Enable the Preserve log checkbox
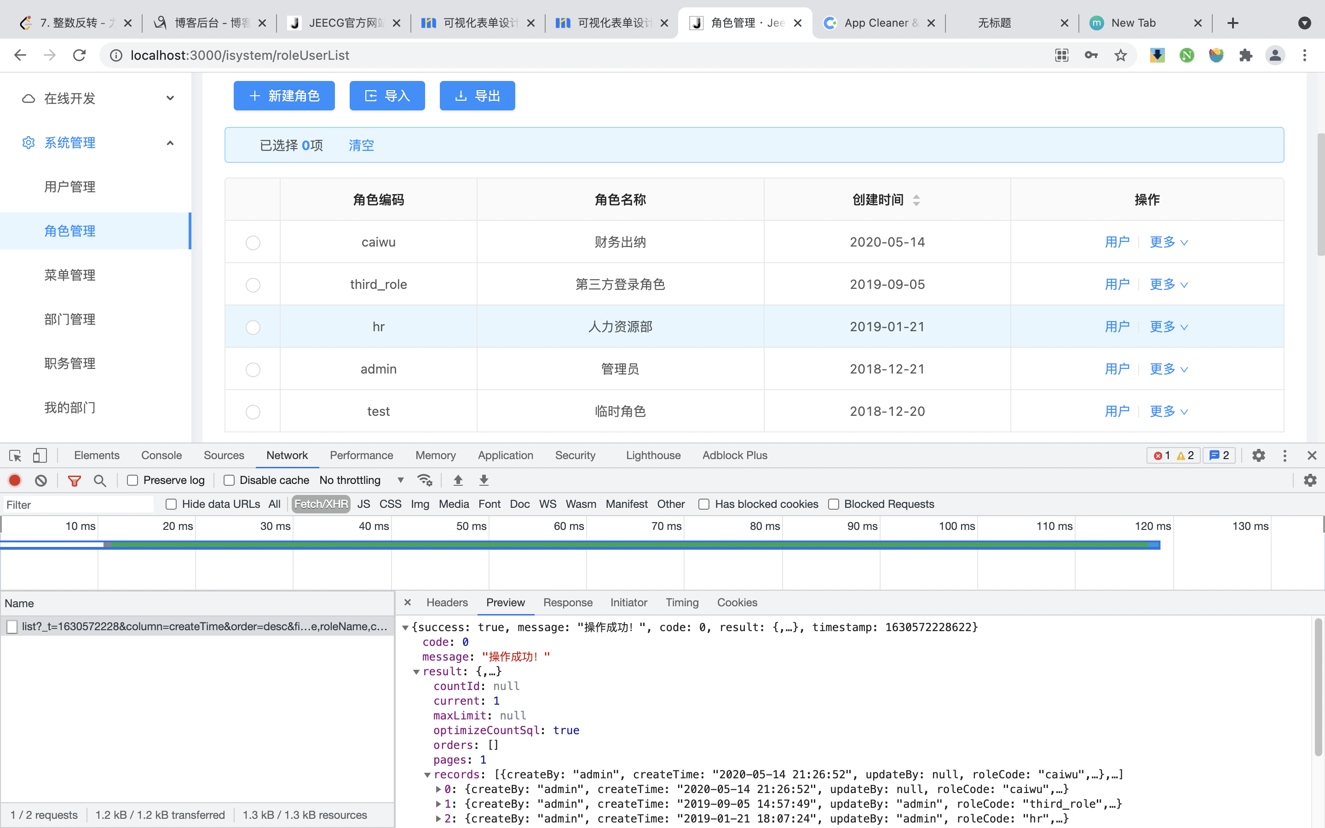This screenshot has height=828, width=1325. point(132,480)
